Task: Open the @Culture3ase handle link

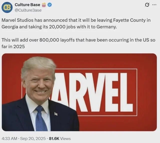Action: click(x=28, y=10)
